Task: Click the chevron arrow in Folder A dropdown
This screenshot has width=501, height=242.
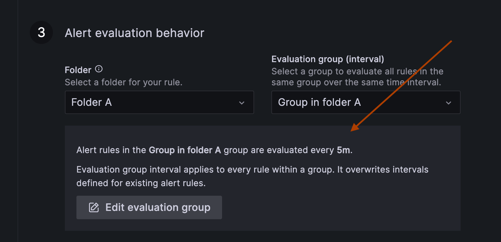Action: pyautogui.click(x=242, y=103)
